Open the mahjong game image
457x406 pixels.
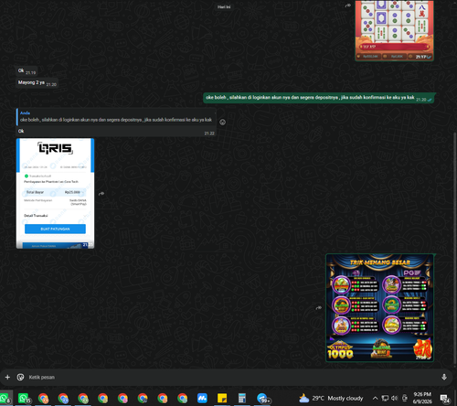point(394,30)
